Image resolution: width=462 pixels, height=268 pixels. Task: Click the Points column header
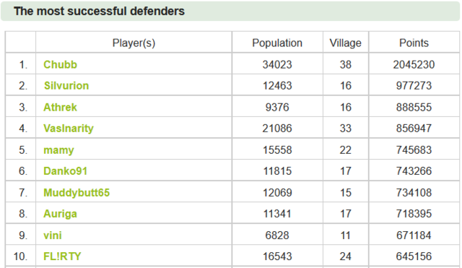[414, 43]
